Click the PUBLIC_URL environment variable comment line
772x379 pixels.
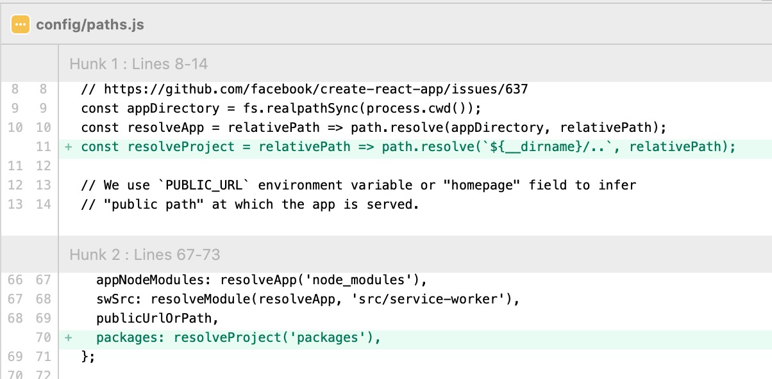[x=358, y=185]
